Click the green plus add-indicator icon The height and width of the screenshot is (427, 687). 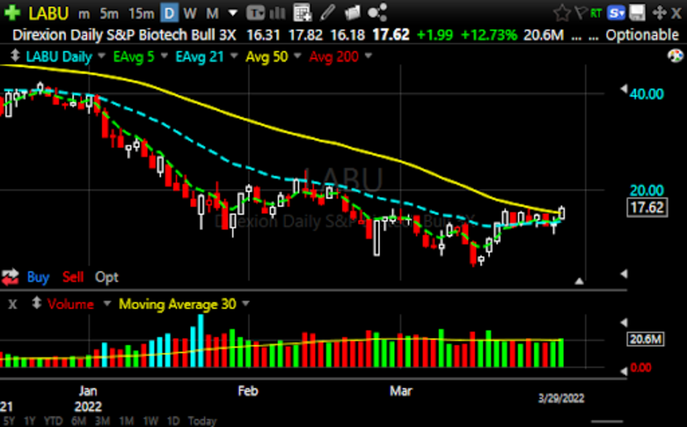13,13
